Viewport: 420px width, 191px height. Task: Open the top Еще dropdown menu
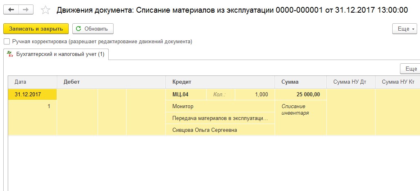tap(404, 29)
